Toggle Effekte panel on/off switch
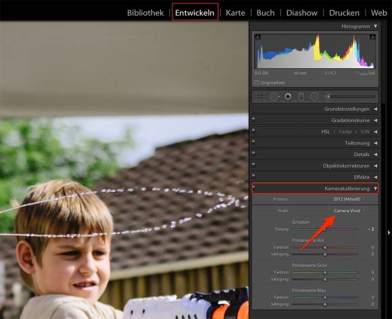The image size is (392, 319). pos(253,175)
